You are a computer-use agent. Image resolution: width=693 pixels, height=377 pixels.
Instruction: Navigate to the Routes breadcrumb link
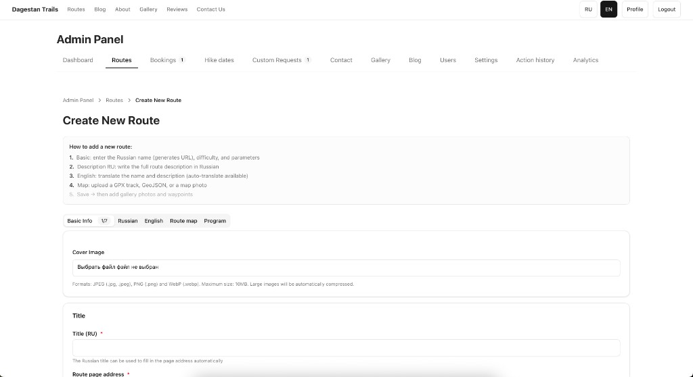(114, 100)
